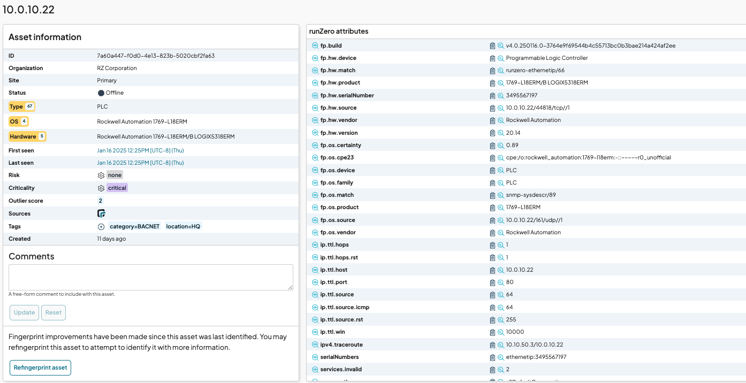Copy the fp.hw.vendor value
Image resolution: width=746 pixels, height=383 pixels.
click(493, 120)
